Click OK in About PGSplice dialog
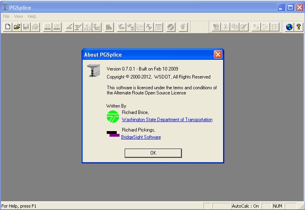The width and height of the screenshot is (305, 210). 153,153
